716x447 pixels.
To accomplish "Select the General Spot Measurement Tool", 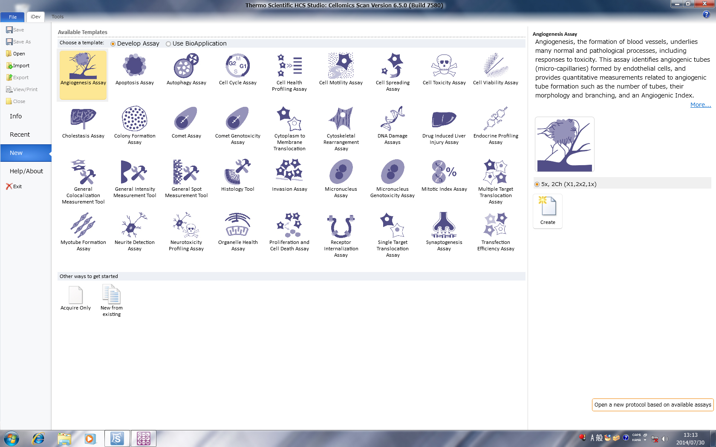I will click(186, 179).
